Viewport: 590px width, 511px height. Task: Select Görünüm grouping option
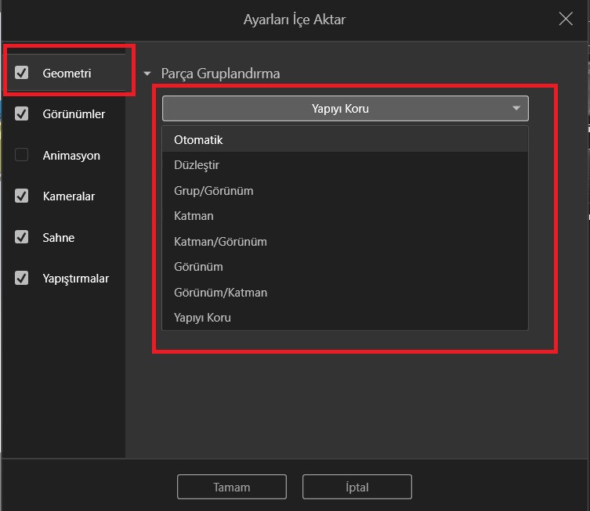click(x=198, y=267)
